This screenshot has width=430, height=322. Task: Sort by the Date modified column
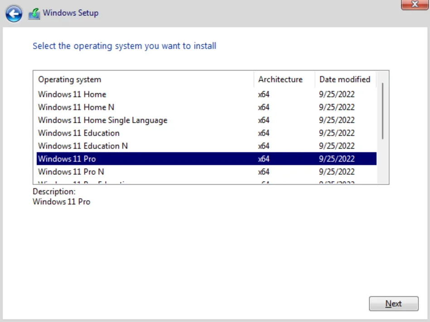[345, 79]
